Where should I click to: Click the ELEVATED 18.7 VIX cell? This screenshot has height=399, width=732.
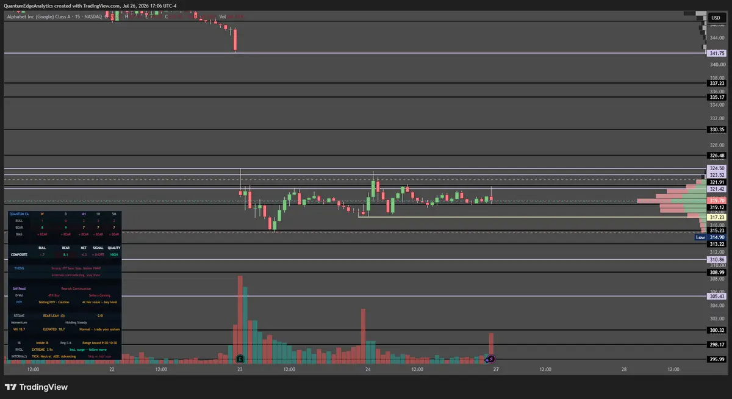pos(54,329)
